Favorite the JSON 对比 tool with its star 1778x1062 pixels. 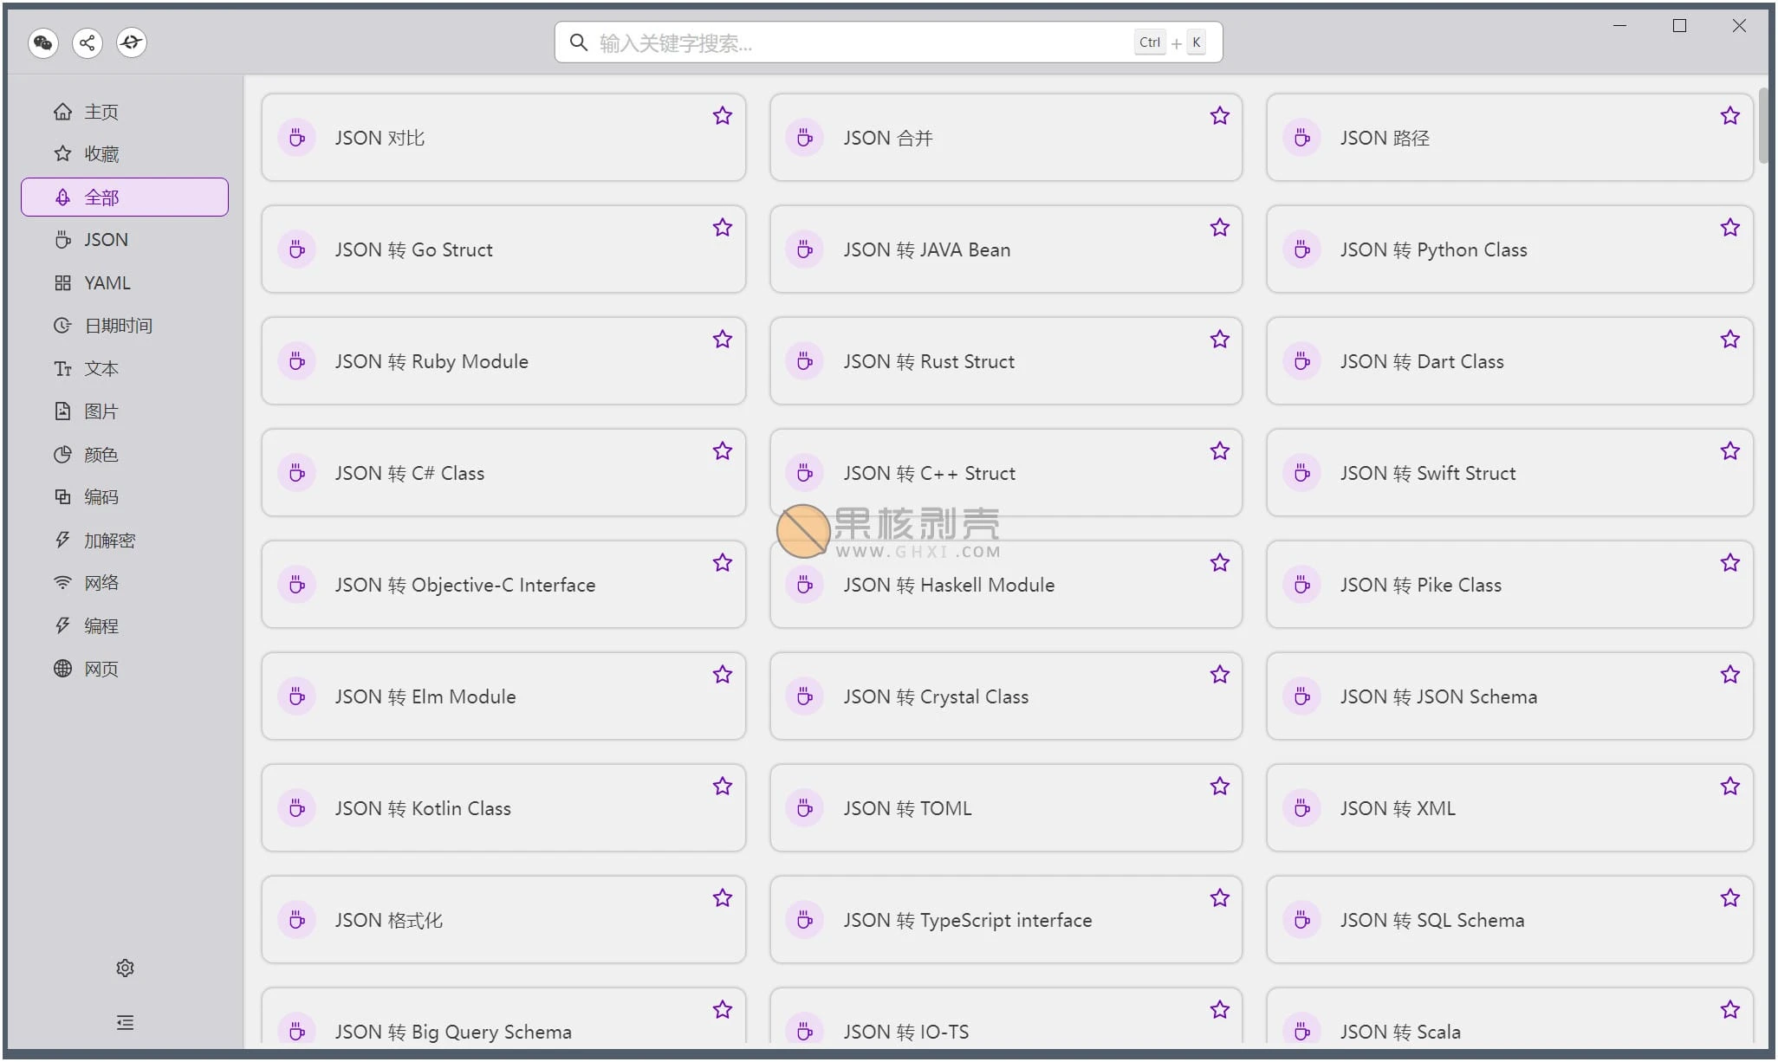point(722,116)
